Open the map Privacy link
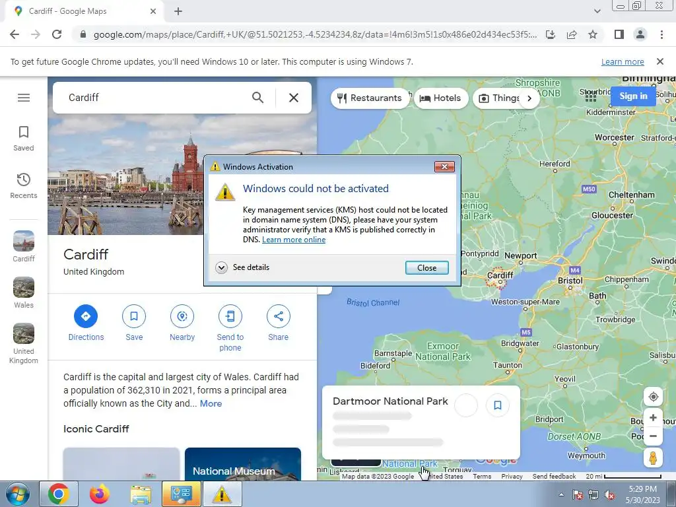The image size is (676, 507). tap(512, 477)
